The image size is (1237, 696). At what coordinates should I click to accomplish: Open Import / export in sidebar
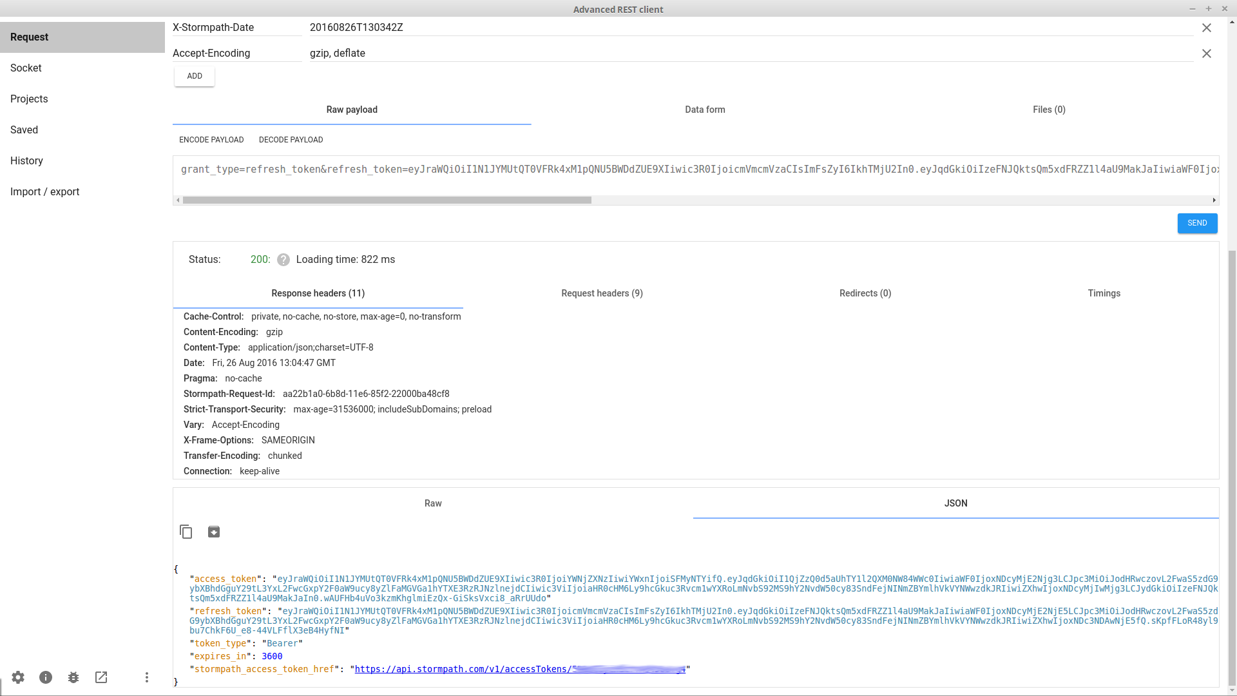pyautogui.click(x=82, y=192)
